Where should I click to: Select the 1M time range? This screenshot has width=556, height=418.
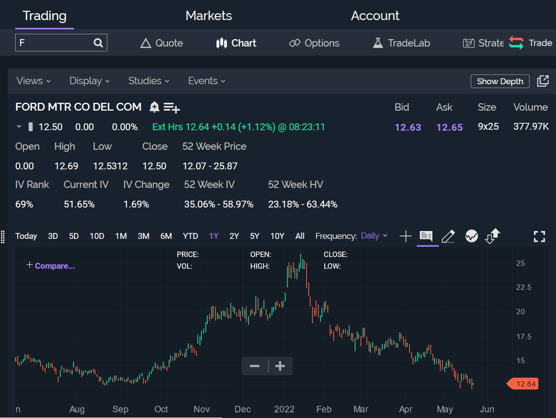(x=121, y=236)
